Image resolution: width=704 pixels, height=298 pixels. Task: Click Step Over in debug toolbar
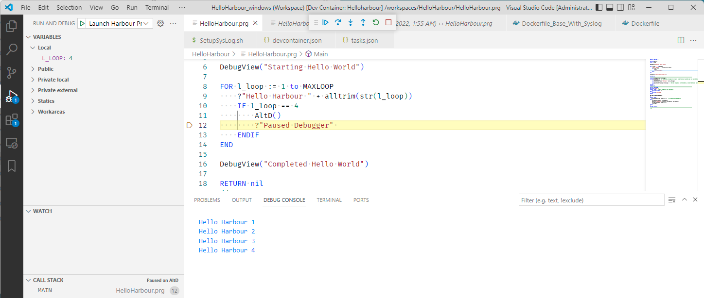(x=338, y=23)
